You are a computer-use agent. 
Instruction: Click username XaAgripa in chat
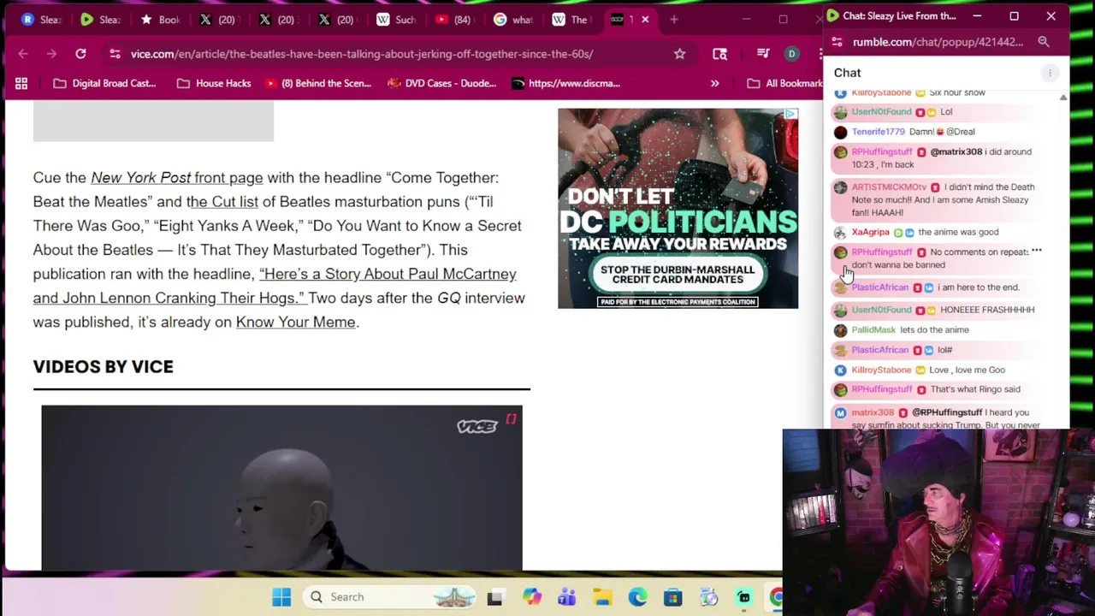[870, 232]
